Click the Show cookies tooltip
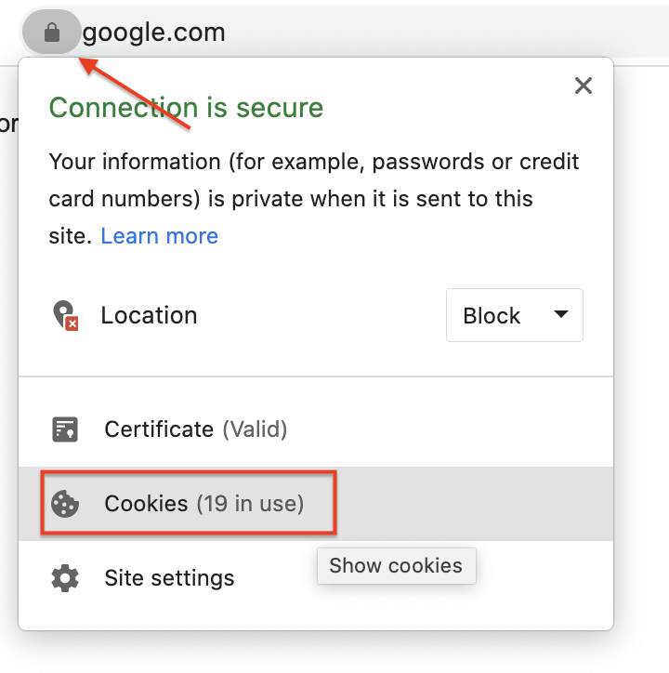Screen dimensions: 669x673 pos(396,565)
